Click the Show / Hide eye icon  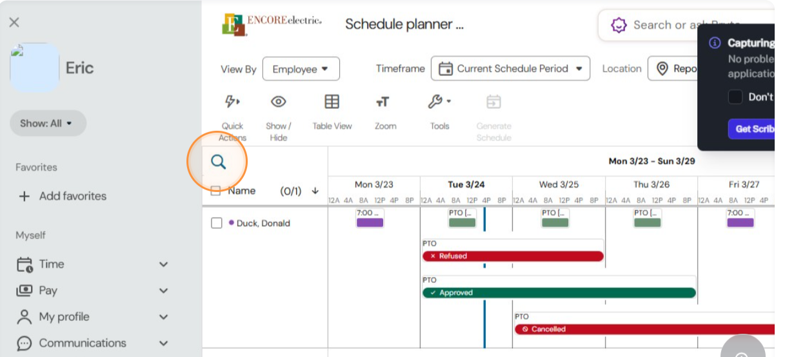278,102
